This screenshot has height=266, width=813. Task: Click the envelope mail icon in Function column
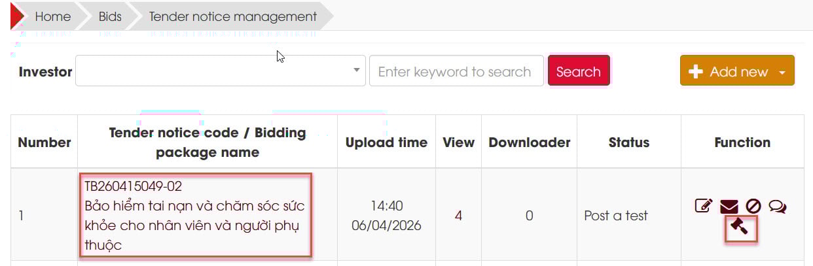click(729, 207)
